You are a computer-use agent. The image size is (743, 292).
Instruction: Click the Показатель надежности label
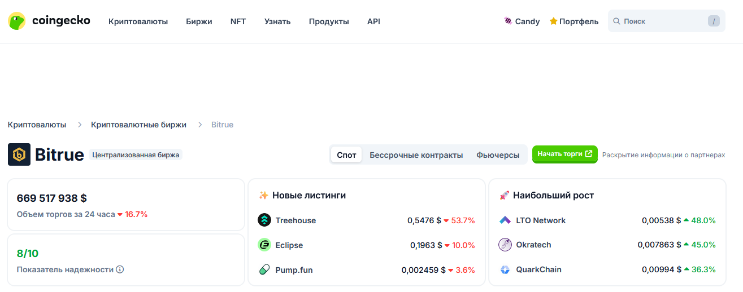coord(65,269)
